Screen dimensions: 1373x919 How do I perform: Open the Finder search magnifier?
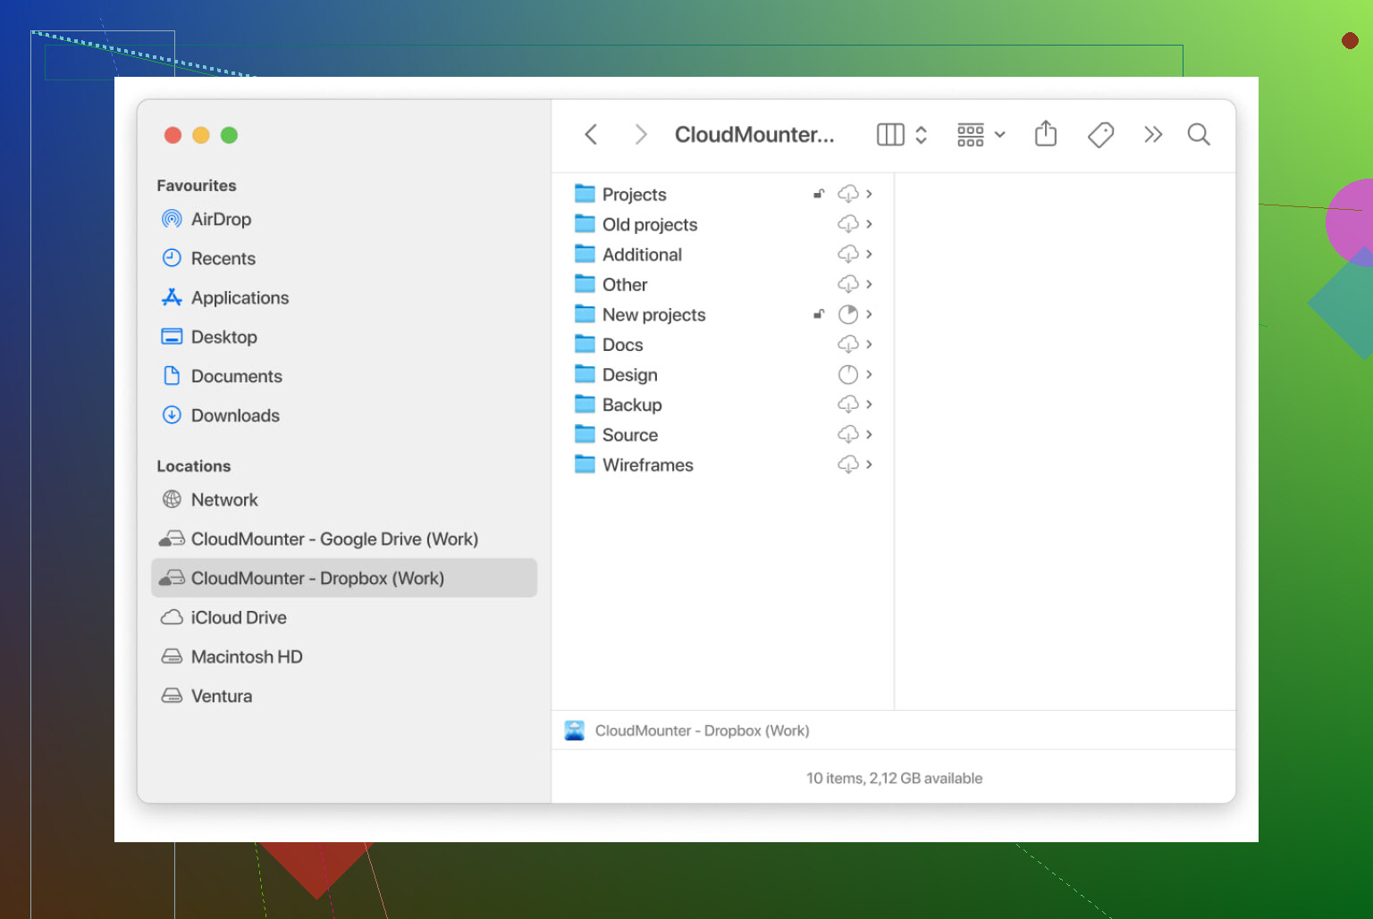coord(1199,135)
